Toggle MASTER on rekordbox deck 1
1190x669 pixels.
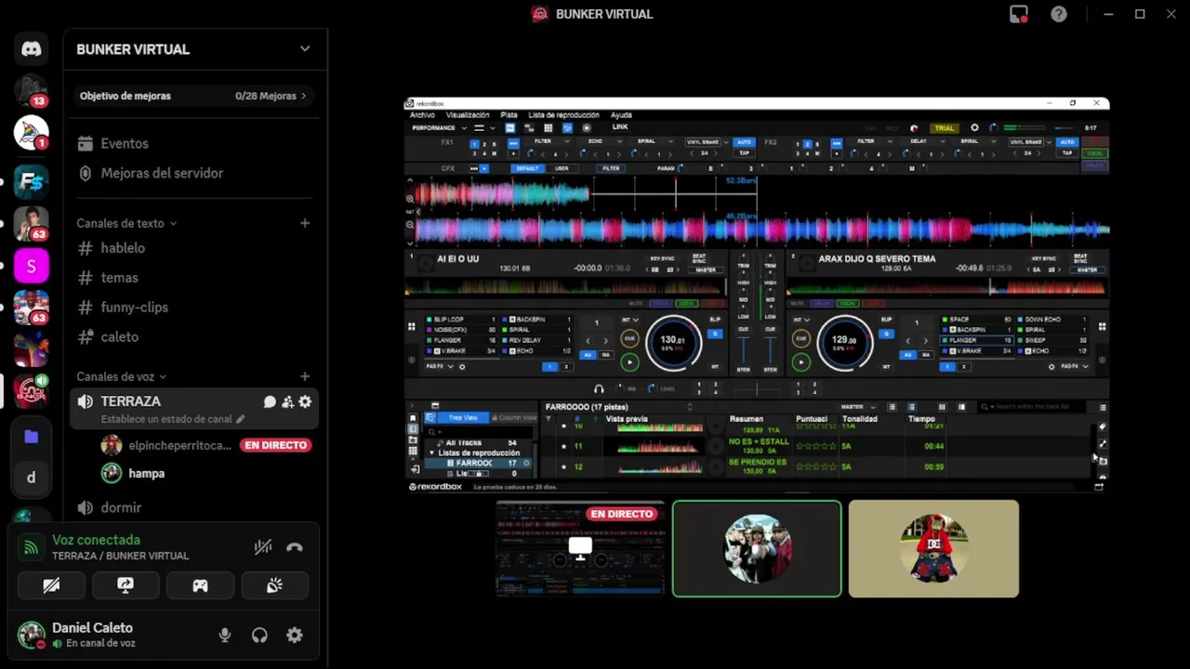pos(706,269)
